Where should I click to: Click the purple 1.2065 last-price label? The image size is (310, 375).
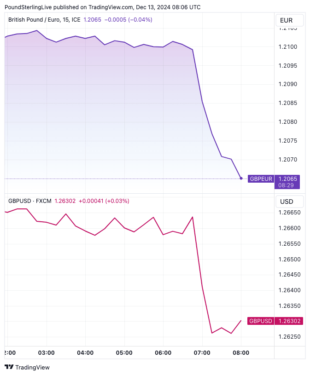pyautogui.click(x=288, y=179)
